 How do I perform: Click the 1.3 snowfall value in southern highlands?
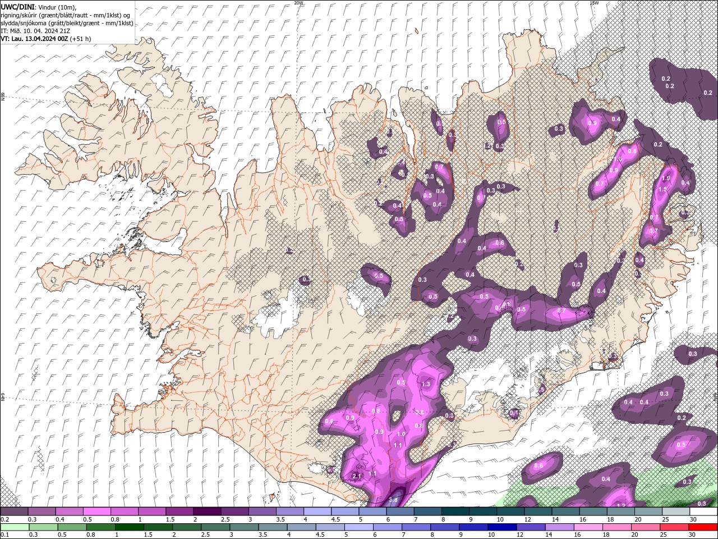pos(426,385)
